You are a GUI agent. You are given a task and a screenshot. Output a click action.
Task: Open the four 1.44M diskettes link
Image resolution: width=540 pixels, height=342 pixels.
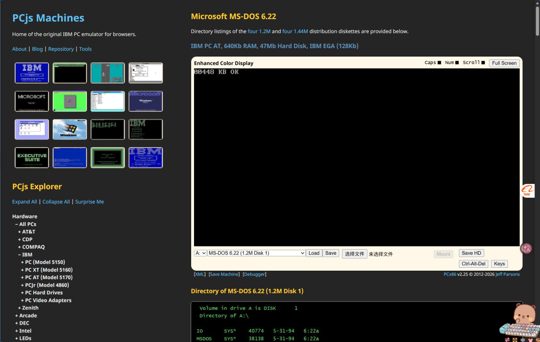pyautogui.click(x=295, y=31)
